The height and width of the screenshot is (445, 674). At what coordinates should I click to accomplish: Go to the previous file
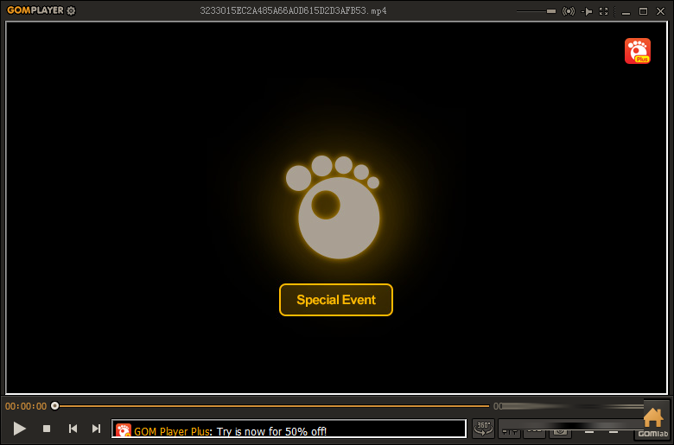(73, 429)
